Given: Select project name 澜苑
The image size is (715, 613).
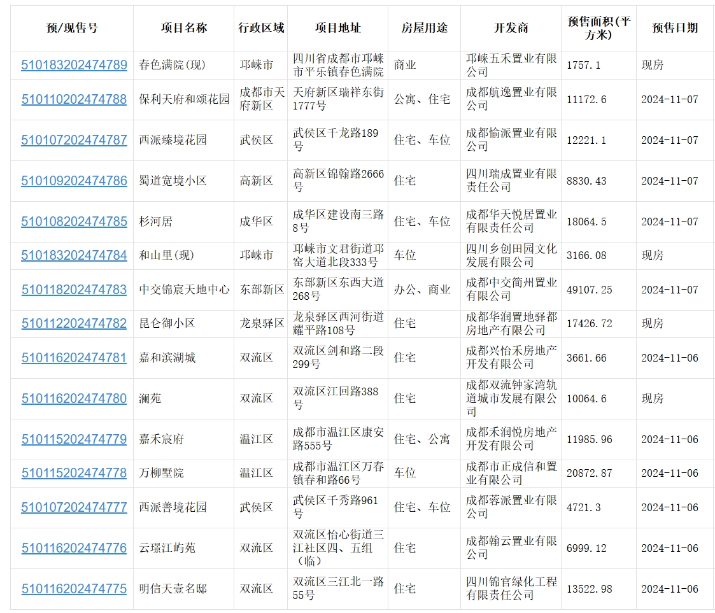Looking at the screenshot, I should (x=150, y=398).
